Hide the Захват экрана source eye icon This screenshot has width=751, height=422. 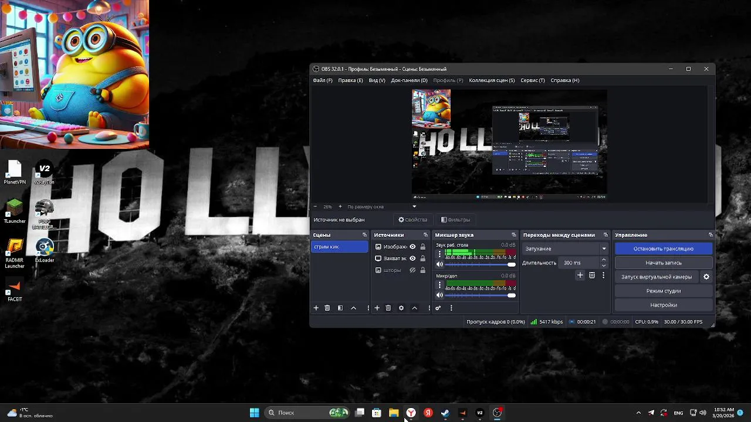click(412, 258)
